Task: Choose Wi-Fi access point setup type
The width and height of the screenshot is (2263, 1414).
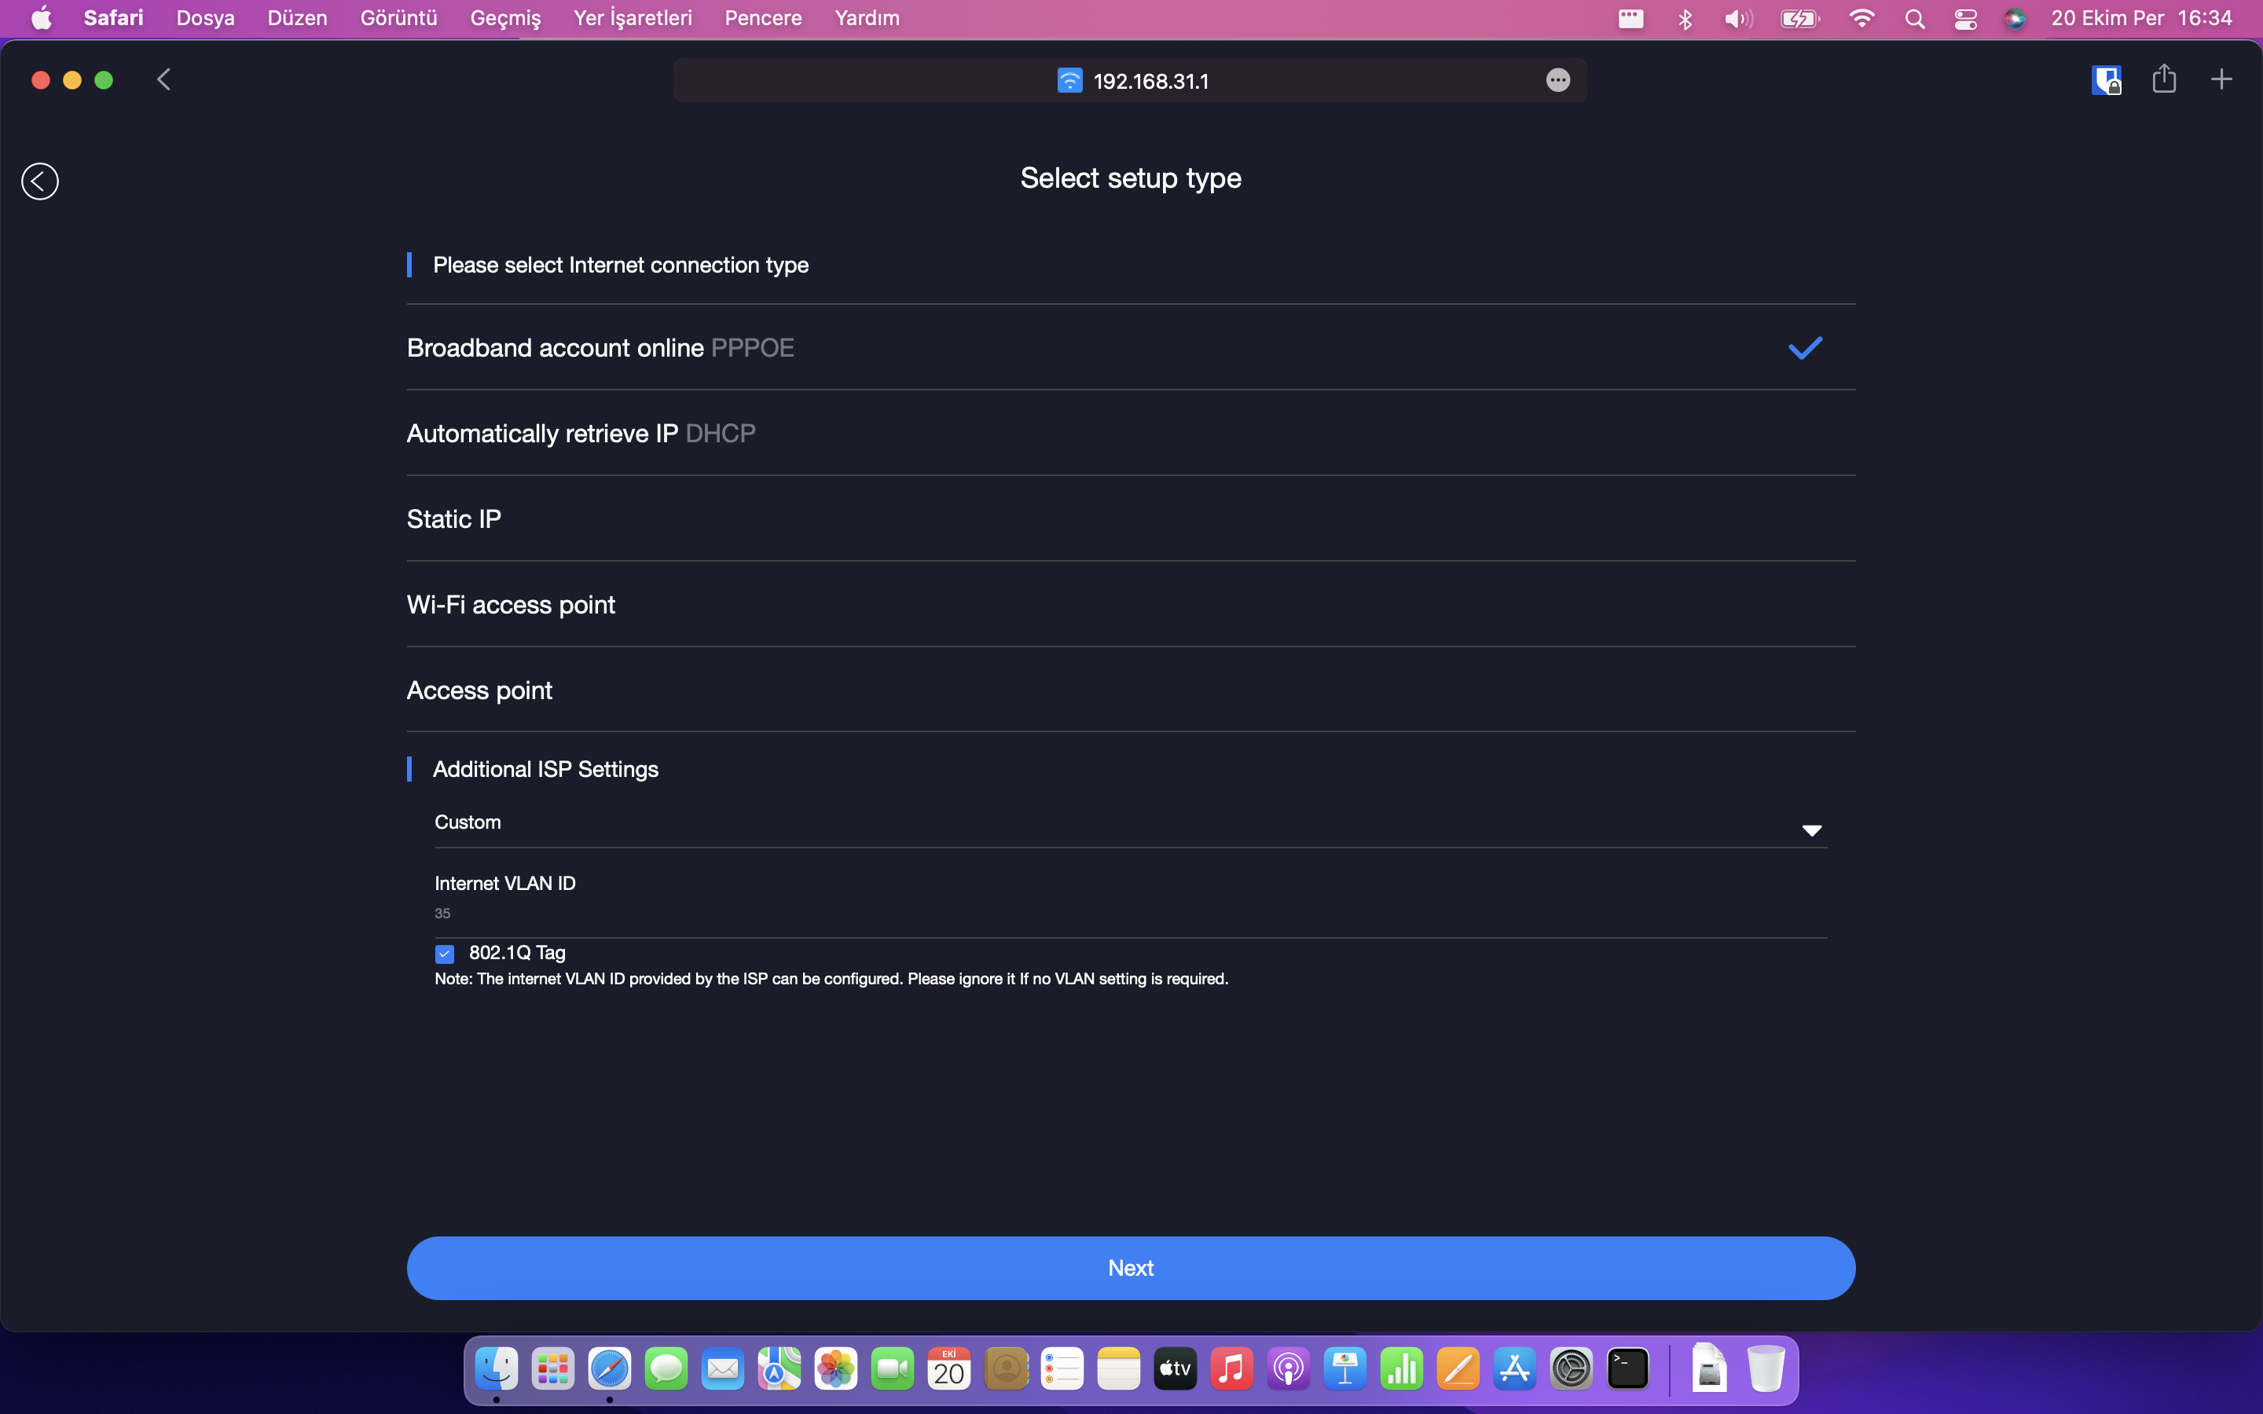Action: (1131, 604)
